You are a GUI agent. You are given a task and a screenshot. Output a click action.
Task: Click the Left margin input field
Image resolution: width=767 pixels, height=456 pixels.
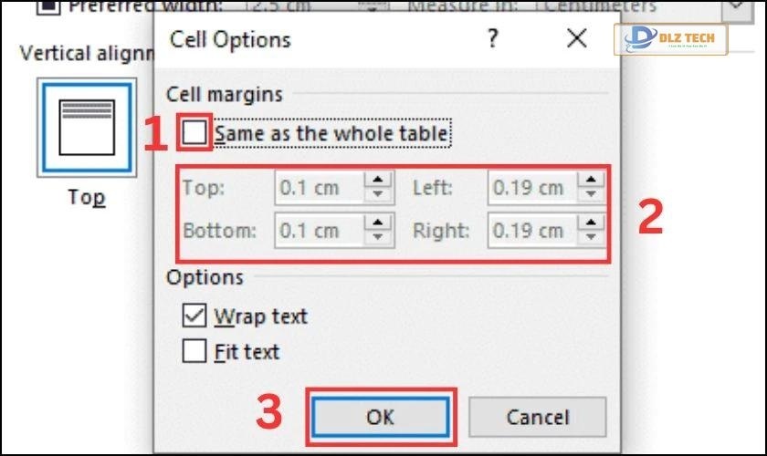click(533, 188)
